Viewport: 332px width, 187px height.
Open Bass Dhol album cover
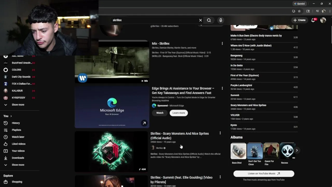click(x=238, y=151)
